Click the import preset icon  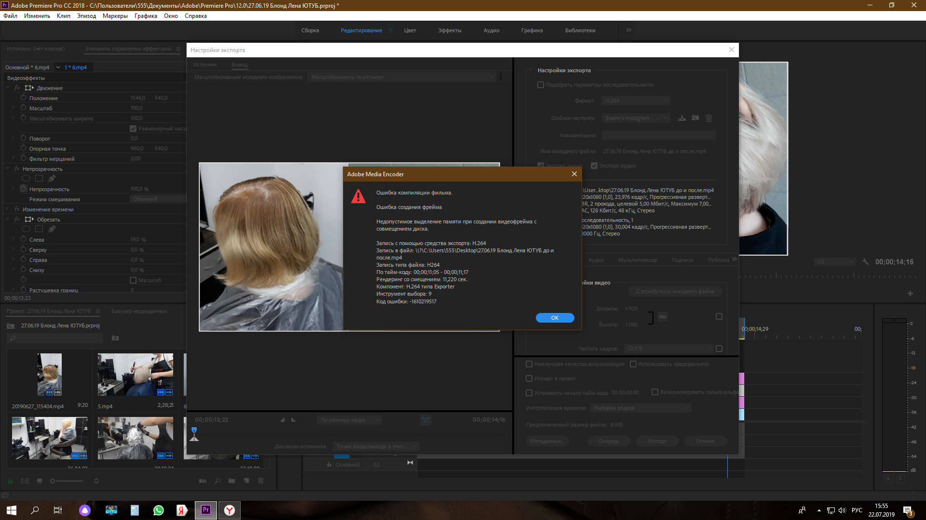695,118
